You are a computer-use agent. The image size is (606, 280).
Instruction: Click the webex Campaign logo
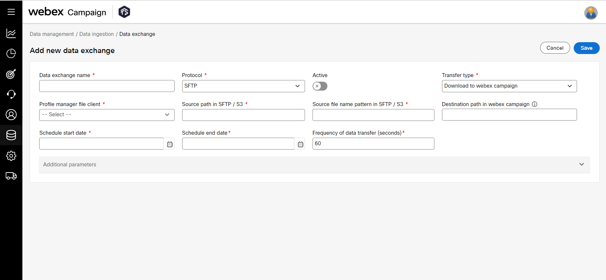click(x=67, y=12)
